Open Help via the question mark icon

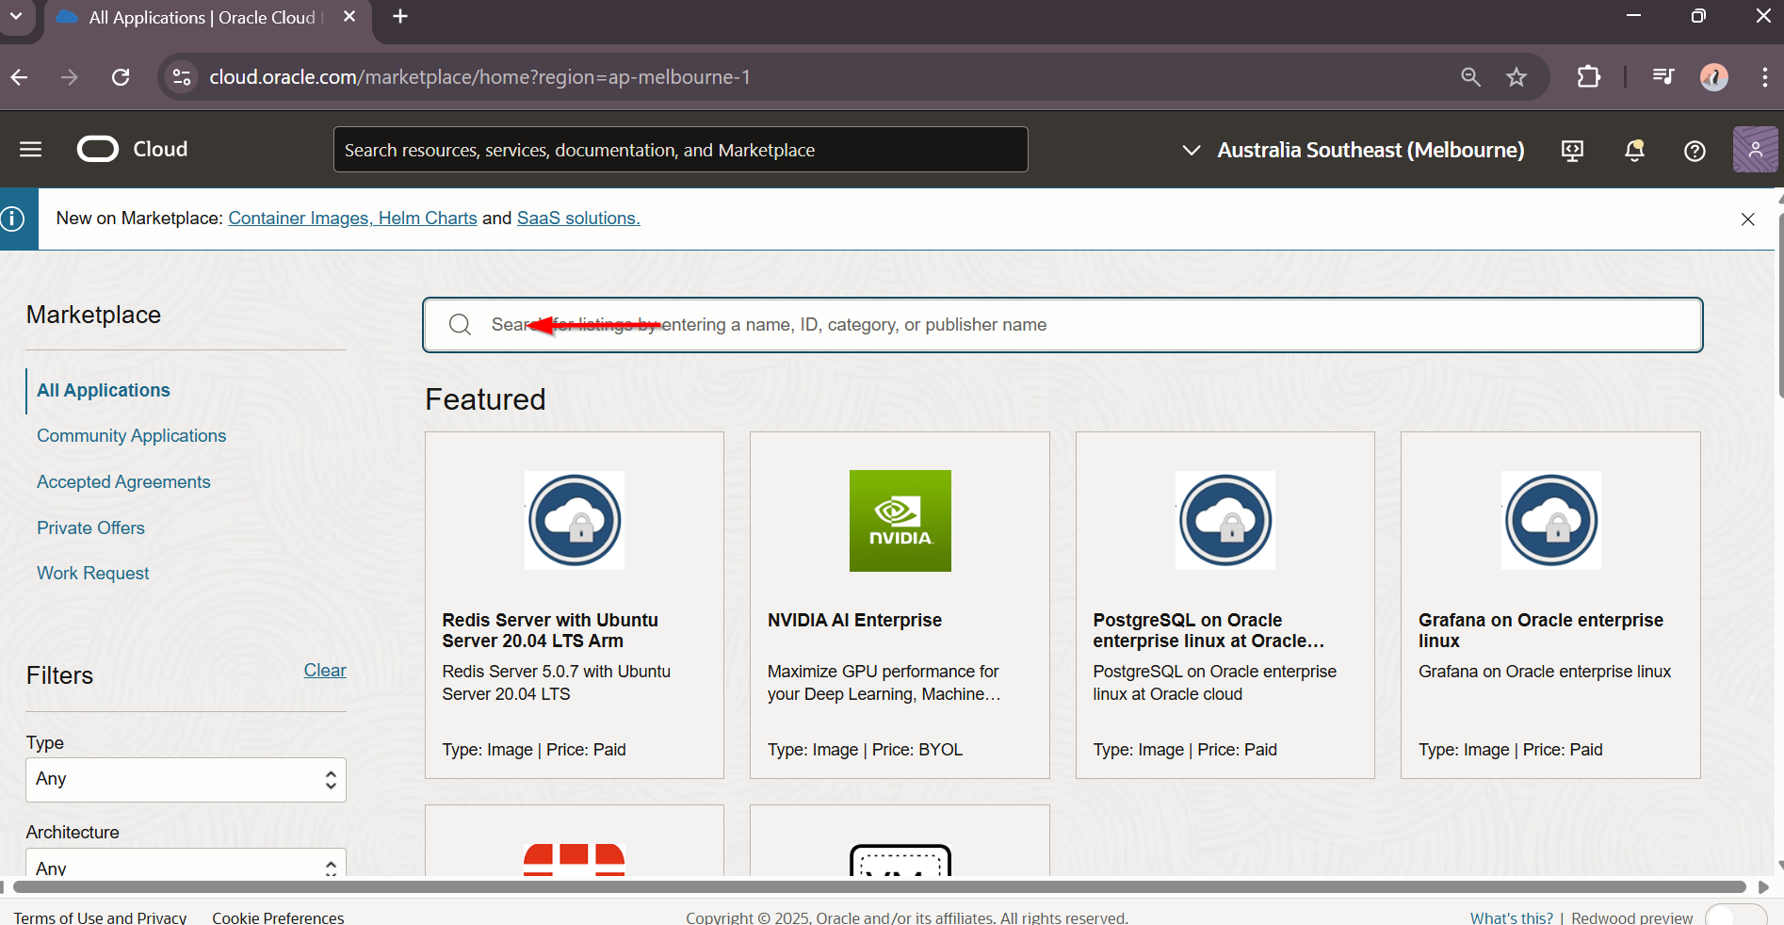pos(1694,150)
